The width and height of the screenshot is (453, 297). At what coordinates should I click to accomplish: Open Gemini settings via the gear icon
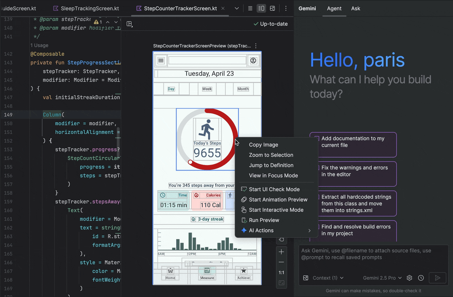409,278
